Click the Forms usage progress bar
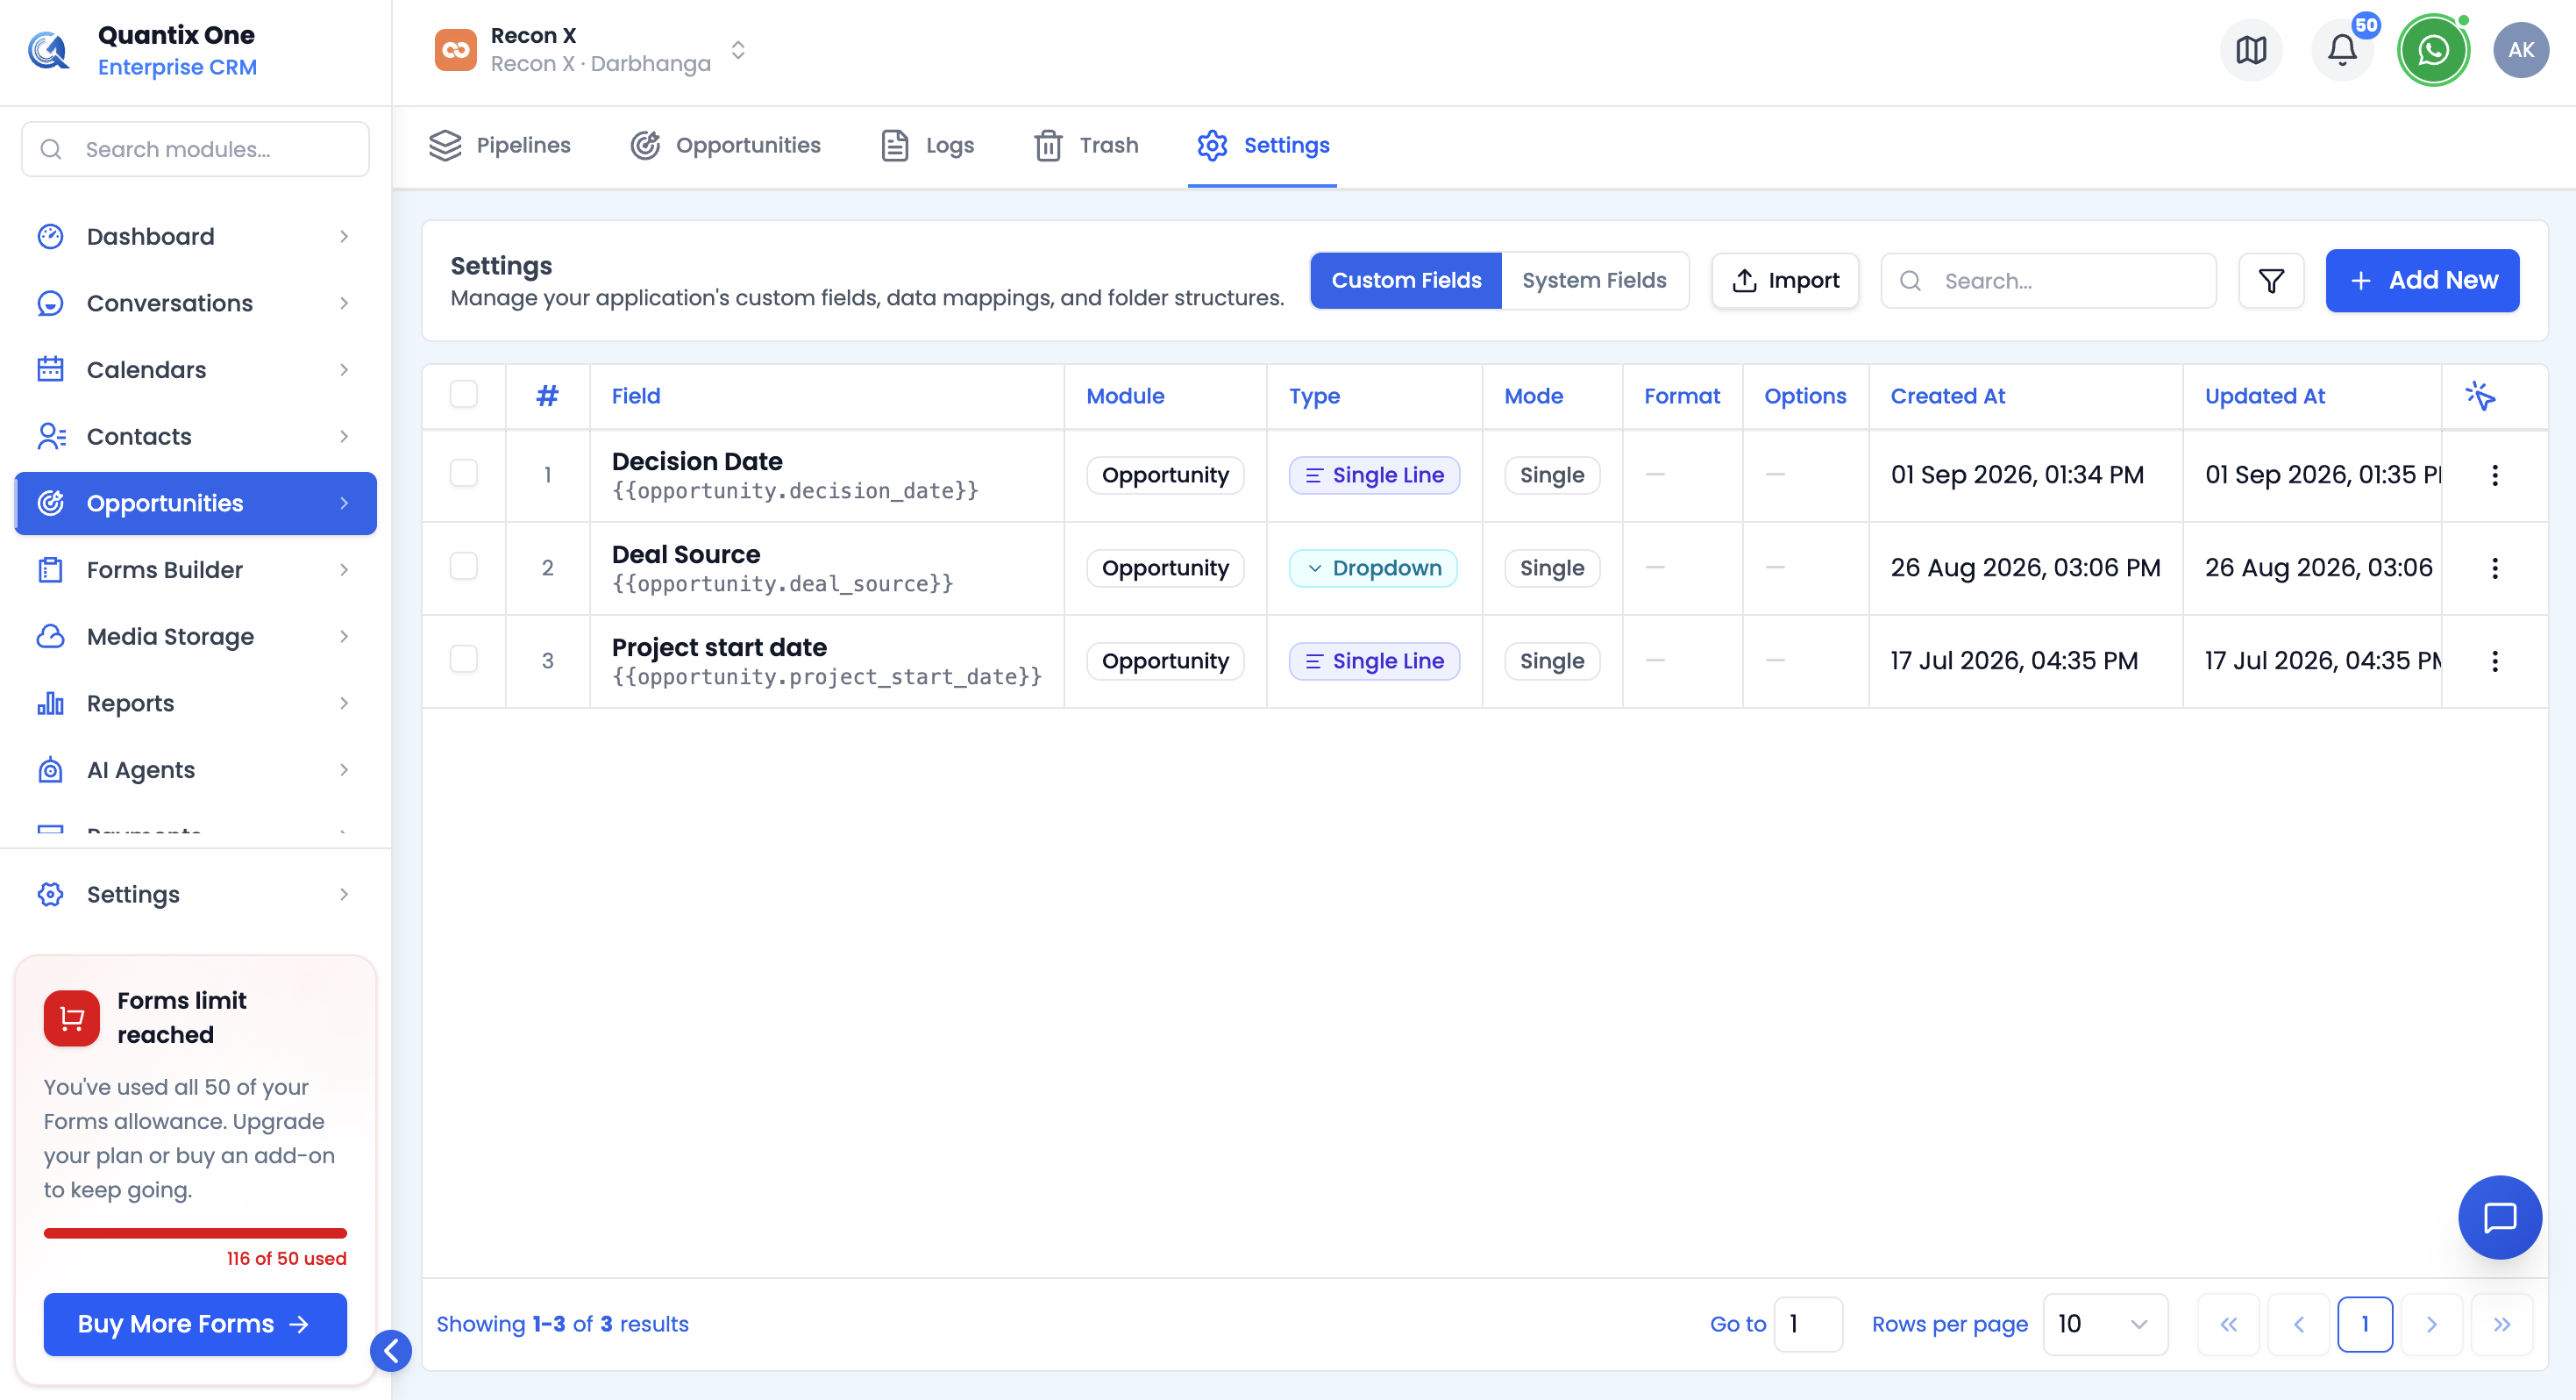 [195, 1234]
